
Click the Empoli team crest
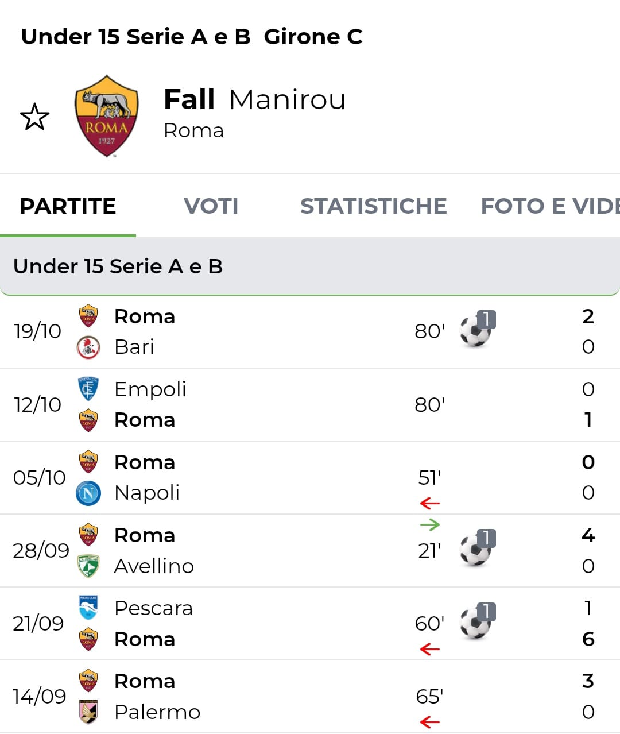88,389
